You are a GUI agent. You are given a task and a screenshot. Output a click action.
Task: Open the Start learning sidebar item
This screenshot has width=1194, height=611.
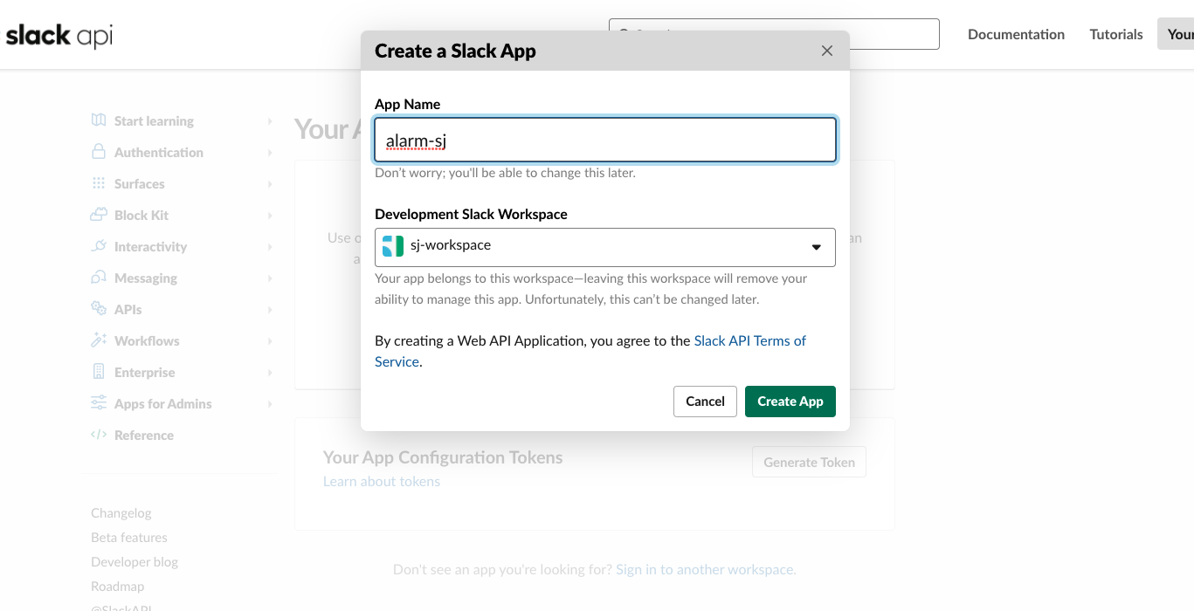[154, 121]
